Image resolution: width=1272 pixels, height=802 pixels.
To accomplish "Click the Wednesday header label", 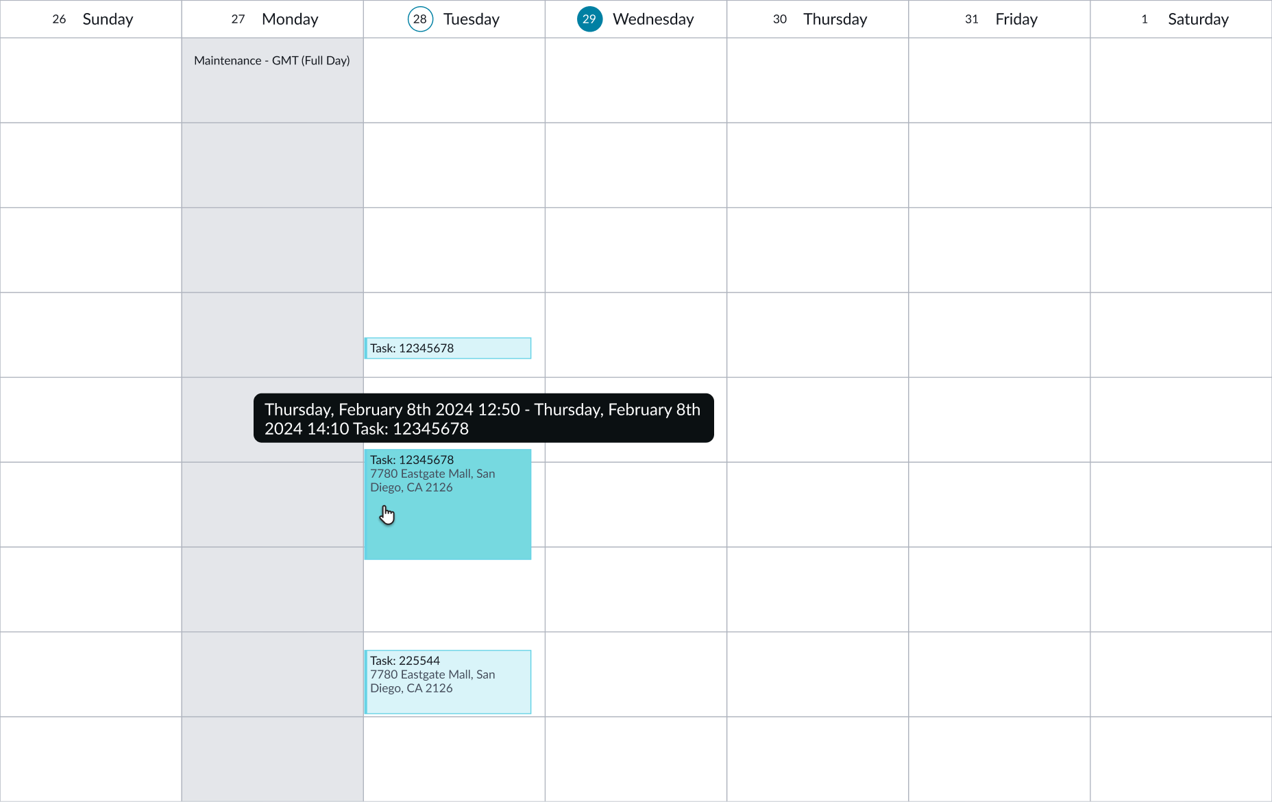I will click(x=653, y=19).
